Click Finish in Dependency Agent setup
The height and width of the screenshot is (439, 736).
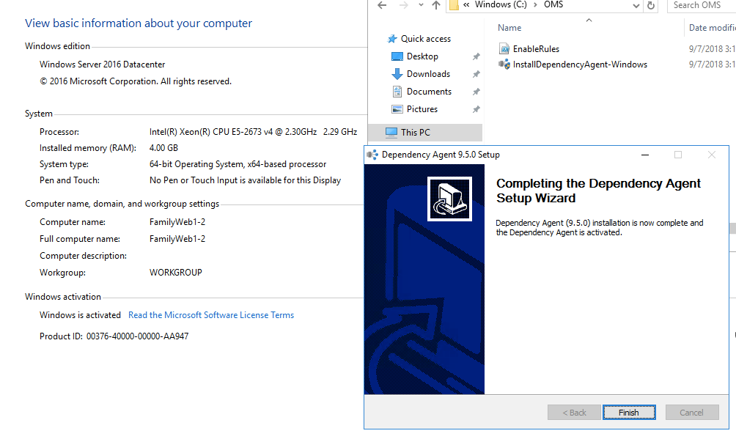pyautogui.click(x=629, y=412)
